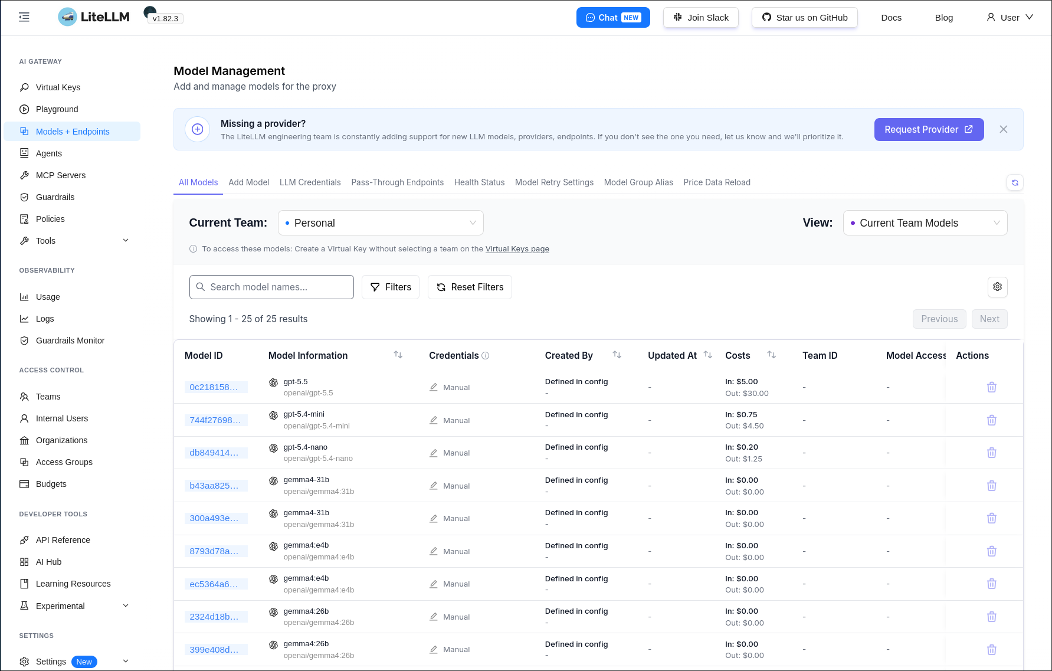1052x671 pixels.
Task: Click Join Slack button
Action: click(x=701, y=18)
